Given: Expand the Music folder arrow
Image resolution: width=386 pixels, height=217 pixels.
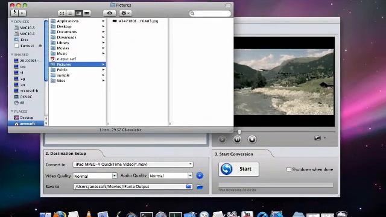Looking at the screenshot, I should [x=103, y=54].
